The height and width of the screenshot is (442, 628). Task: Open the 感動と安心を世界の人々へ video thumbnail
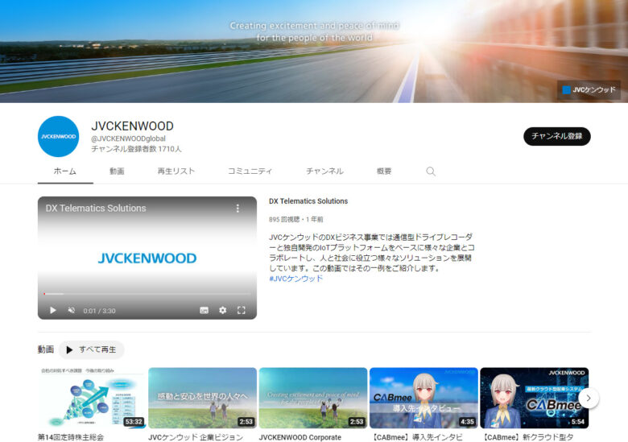[x=202, y=398]
